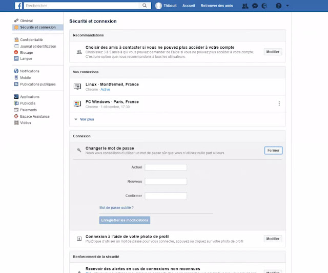328x273 pixels.
Task: Click Espace Assistance lifebuoy icon
Action: click(x=16, y=116)
